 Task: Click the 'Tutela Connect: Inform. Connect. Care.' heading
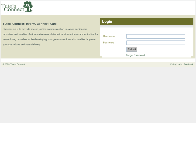30,24
